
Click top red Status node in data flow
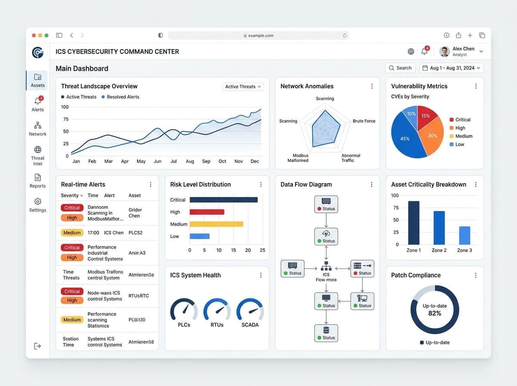[x=326, y=204]
